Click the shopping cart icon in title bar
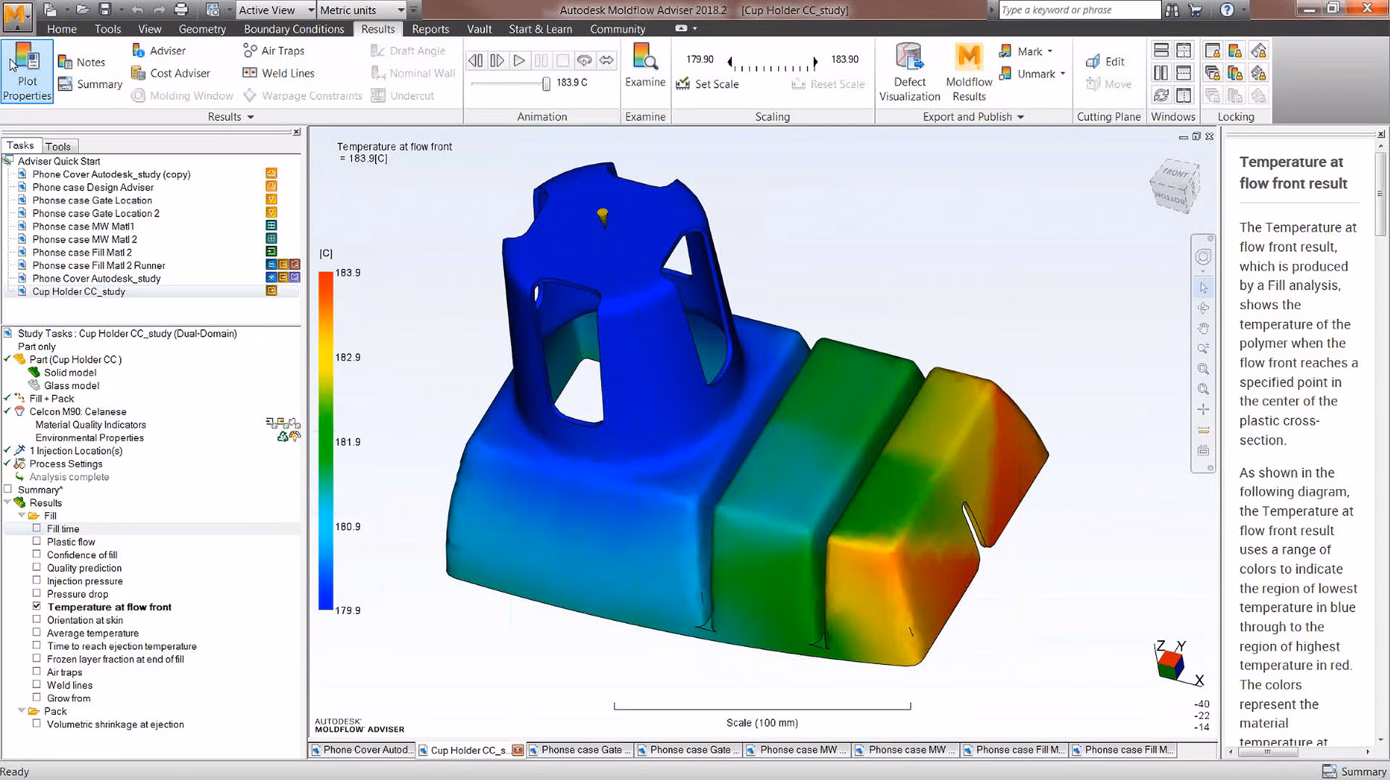 [1195, 10]
